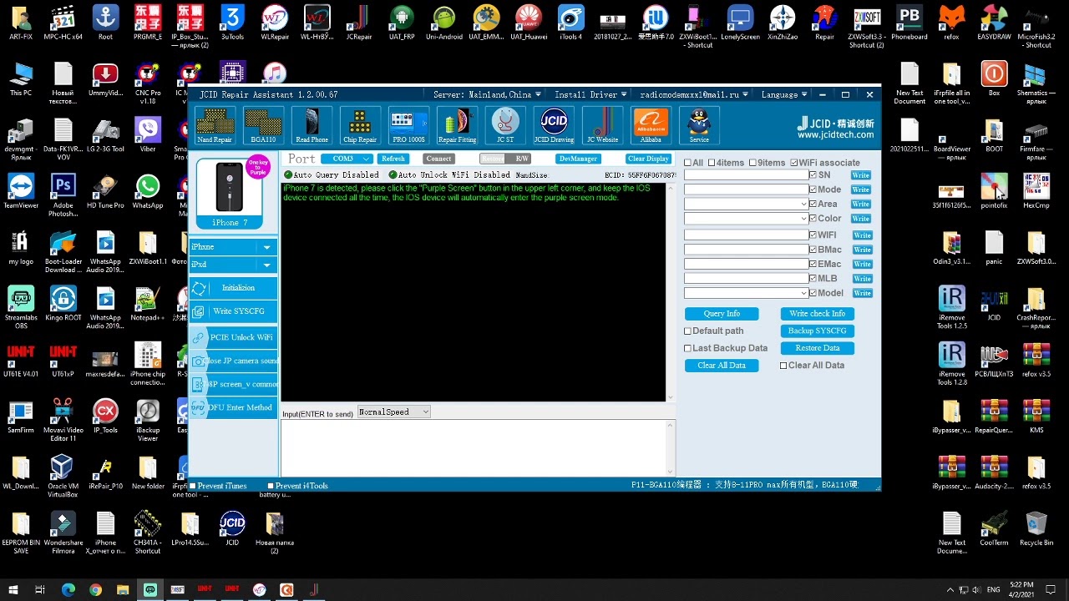Open the Alibaba store shortcut
1069x601 pixels.
click(651, 125)
